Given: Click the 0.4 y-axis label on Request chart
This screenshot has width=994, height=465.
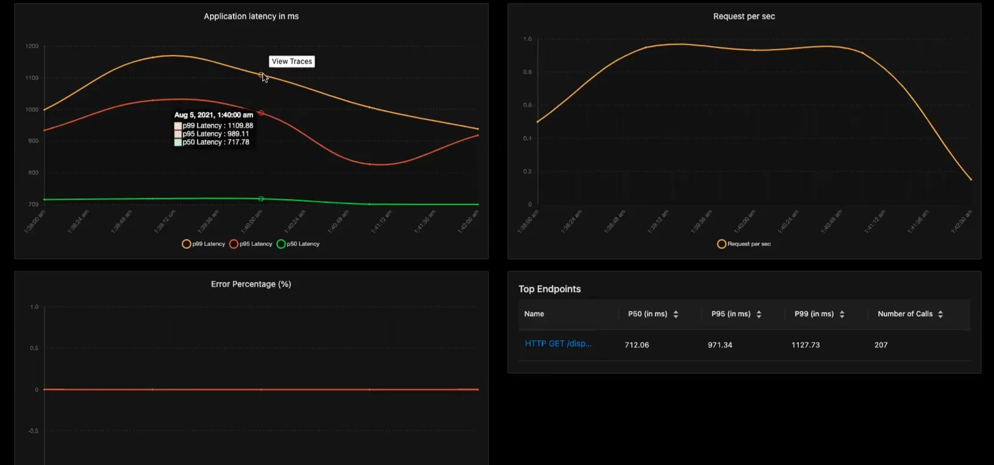Looking at the screenshot, I should 527,138.
